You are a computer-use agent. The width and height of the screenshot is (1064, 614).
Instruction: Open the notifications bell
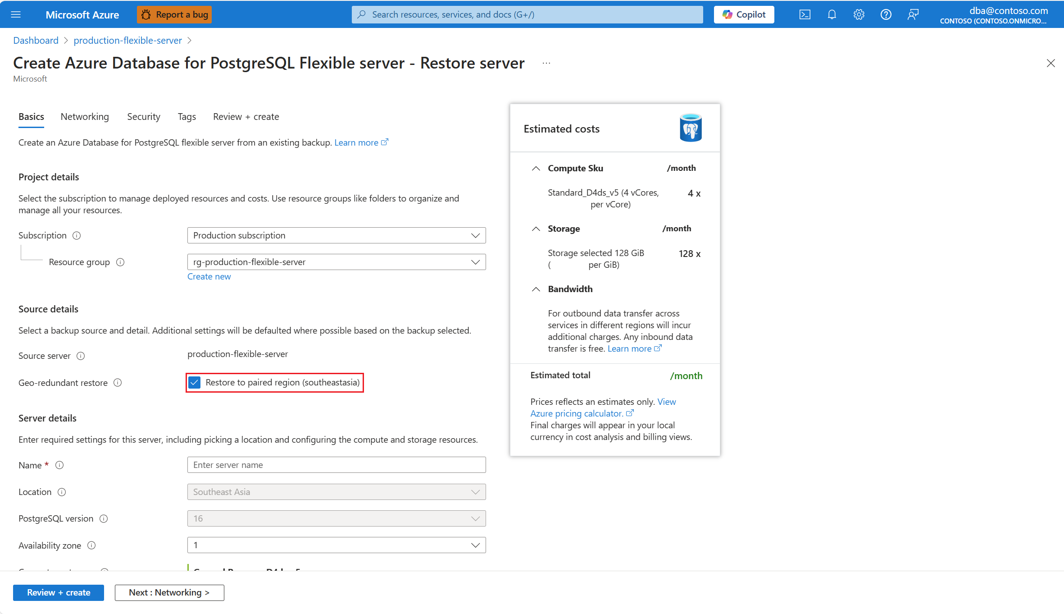(832, 14)
